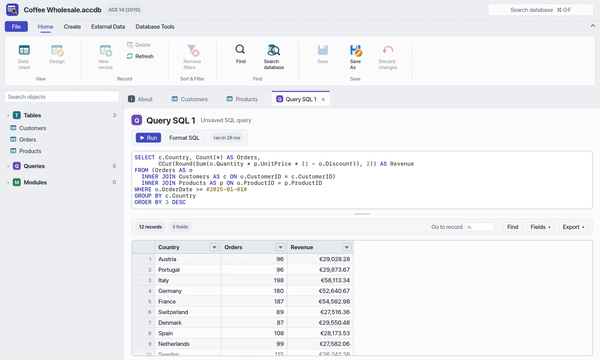Add a New record
Viewport: 600px width, 360px height.
tap(105, 57)
